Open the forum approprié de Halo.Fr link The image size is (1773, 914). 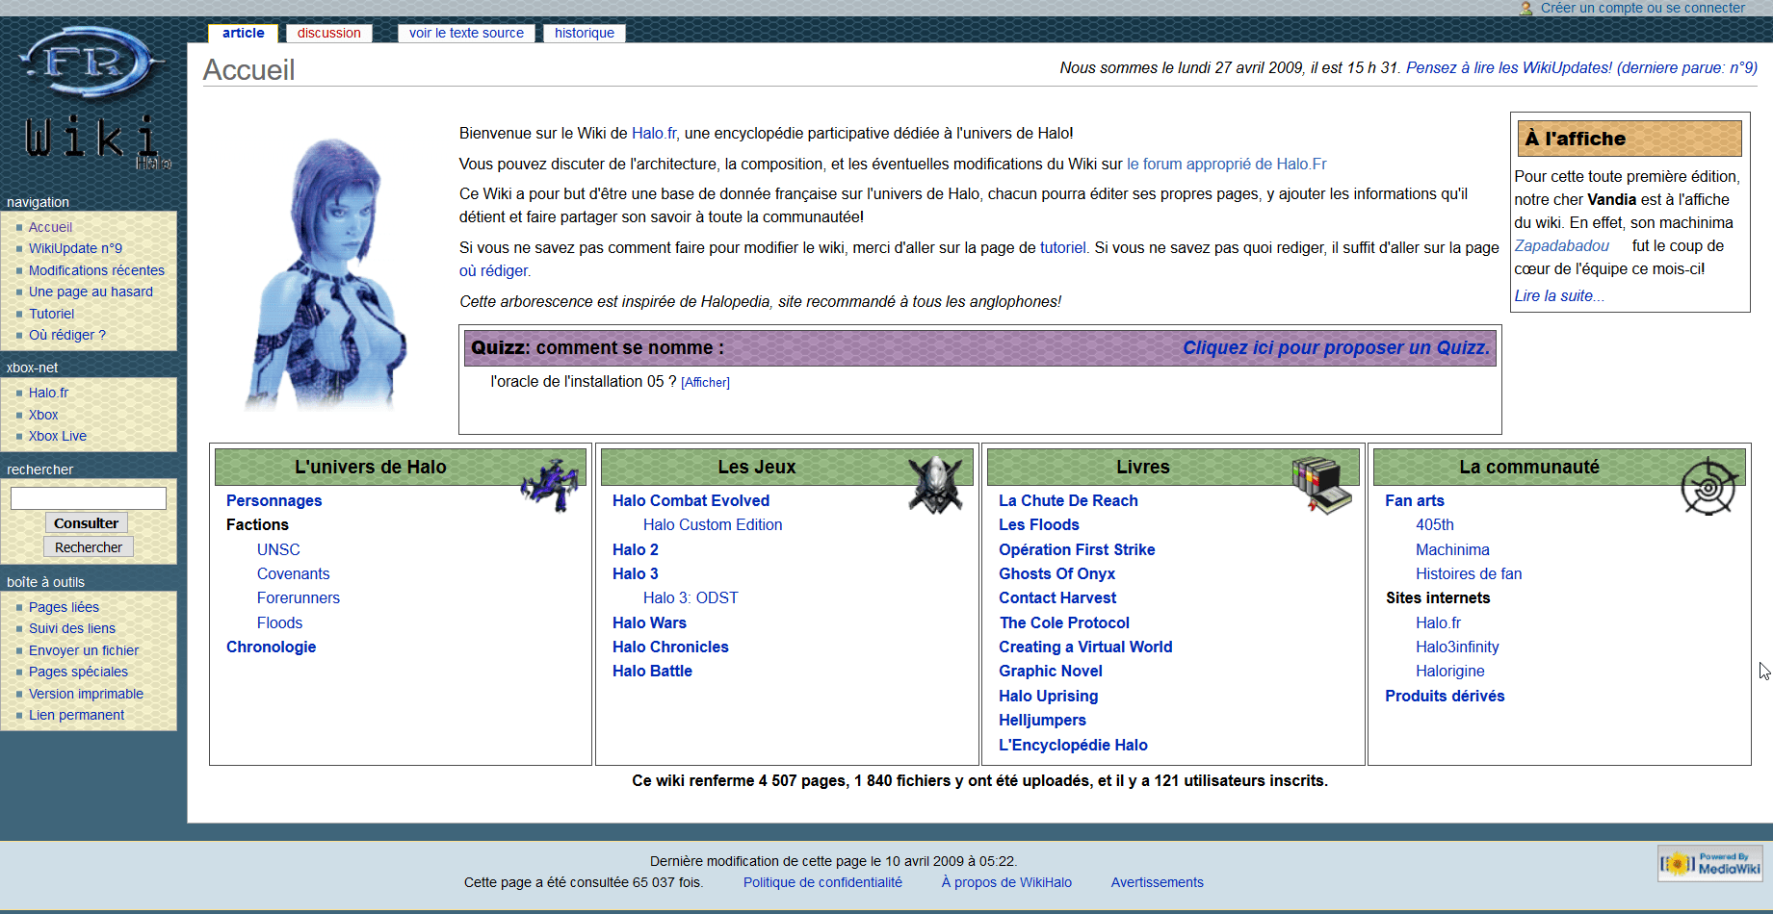point(1227,164)
